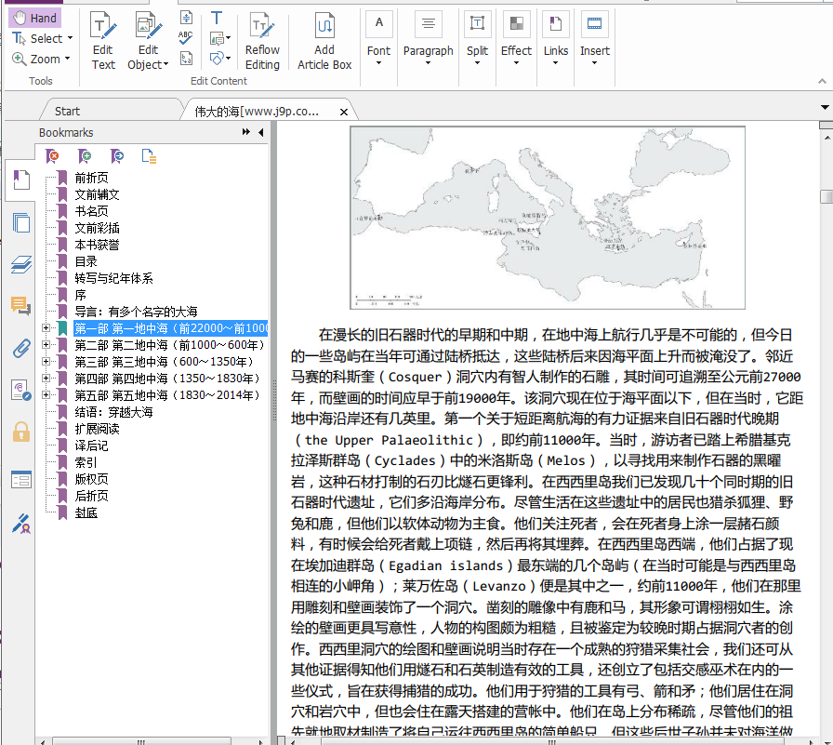Image resolution: width=833 pixels, height=745 pixels.
Task: Open the Font options dropdown
Action: point(378,64)
